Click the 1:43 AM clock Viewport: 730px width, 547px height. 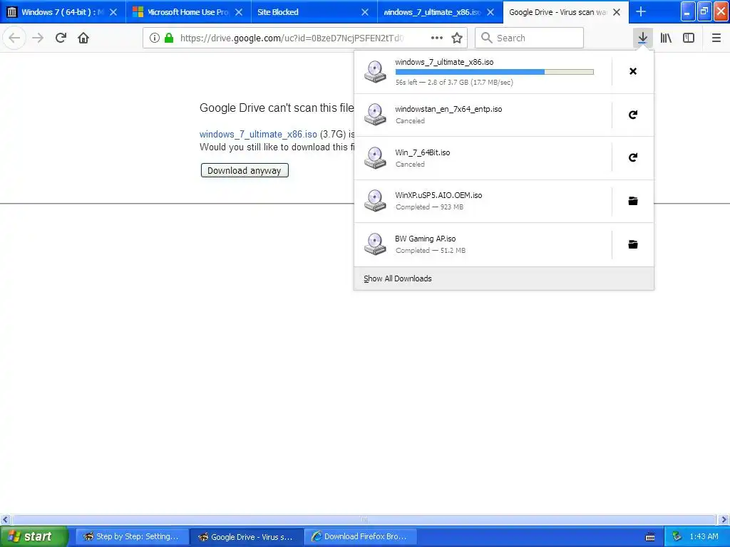(704, 536)
